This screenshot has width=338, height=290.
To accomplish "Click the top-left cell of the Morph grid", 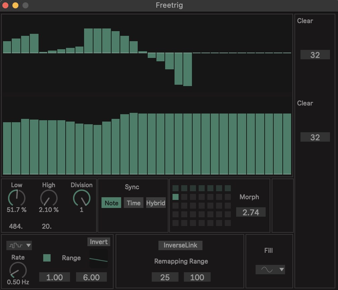I will coord(176,188).
